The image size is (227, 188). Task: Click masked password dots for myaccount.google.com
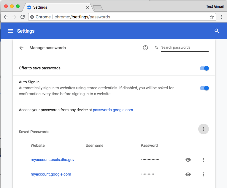[148, 174]
